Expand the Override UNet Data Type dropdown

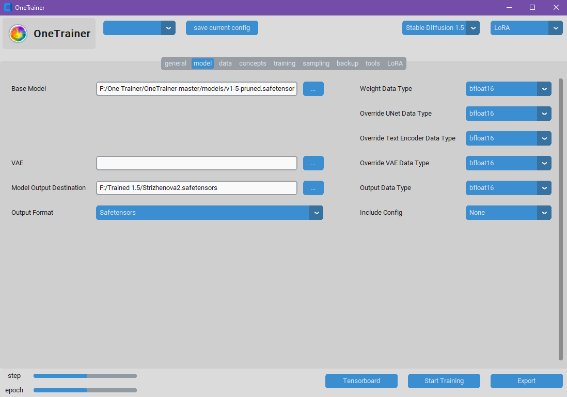[509, 114]
